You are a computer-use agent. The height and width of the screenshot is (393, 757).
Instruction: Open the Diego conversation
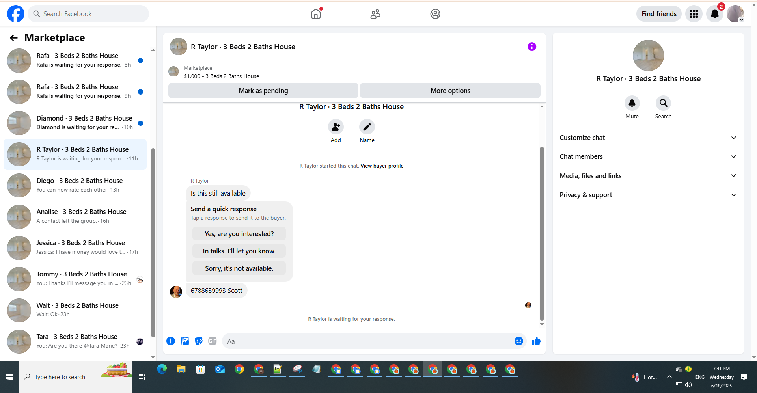[75, 185]
